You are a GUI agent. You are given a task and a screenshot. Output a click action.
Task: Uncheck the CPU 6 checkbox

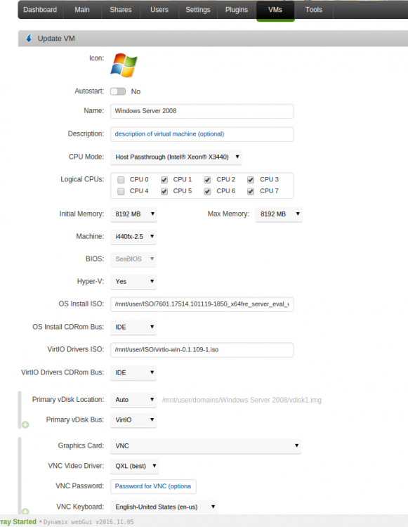pos(208,191)
